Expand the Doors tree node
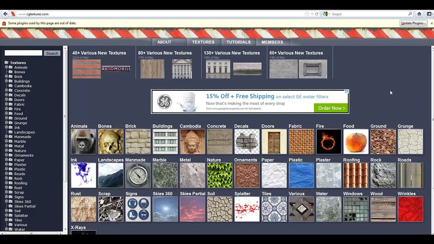434x244 pixels. (6, 100)
